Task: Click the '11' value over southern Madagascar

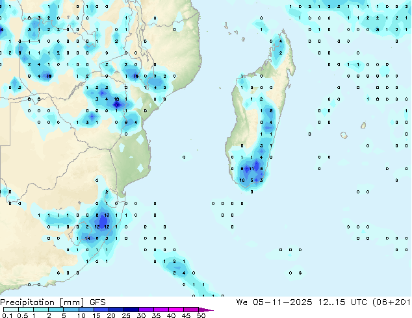Action: [251, 169]
